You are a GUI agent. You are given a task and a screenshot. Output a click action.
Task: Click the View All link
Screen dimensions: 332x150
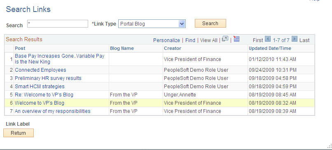208,40
